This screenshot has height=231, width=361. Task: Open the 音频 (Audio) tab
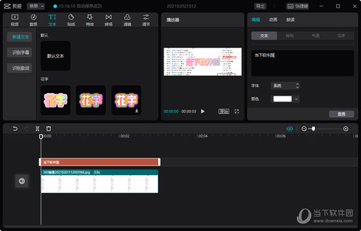[33, 20]
